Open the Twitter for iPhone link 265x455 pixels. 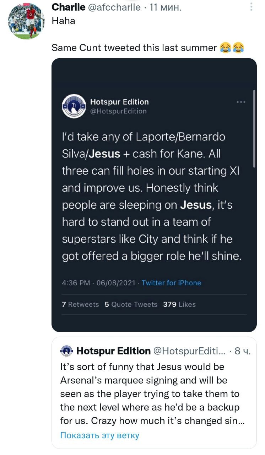[x=171, y=283]
